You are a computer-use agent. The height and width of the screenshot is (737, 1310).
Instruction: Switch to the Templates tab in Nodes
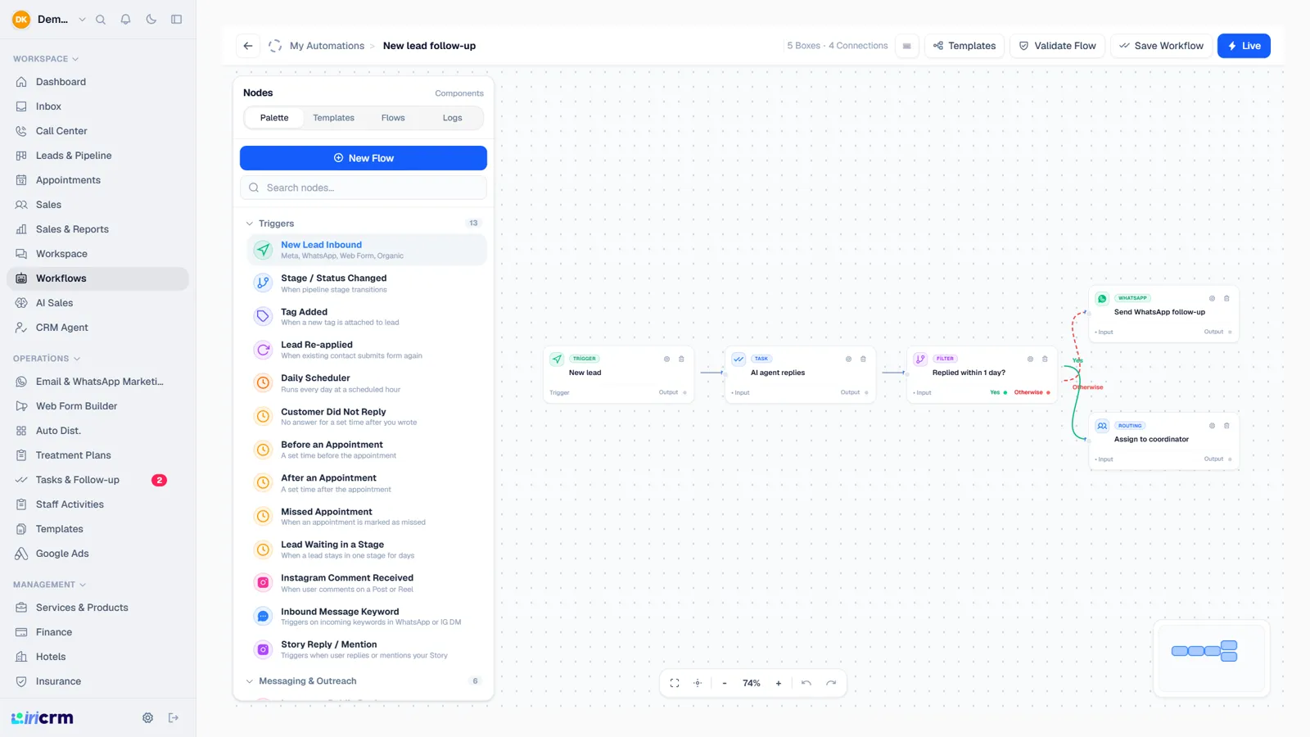333,118
